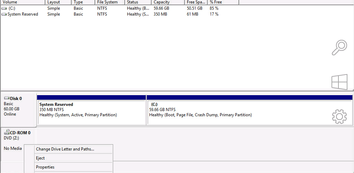Screen dimensions: 354x173
Task: Click the DVD (Z:) label
Action: click(11, 138)
